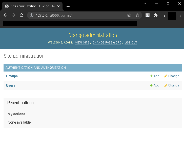Add a new Group
The width and height of the screenshot is (184, 162).
coord(155,76)
